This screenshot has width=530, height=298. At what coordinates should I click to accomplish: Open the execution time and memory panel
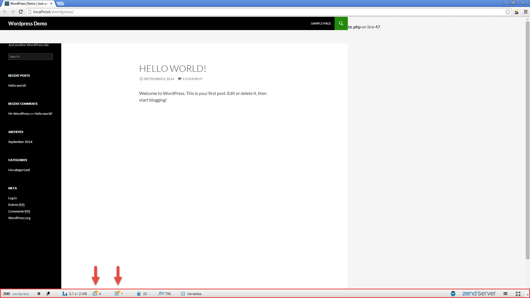click(x=75, y=294)
